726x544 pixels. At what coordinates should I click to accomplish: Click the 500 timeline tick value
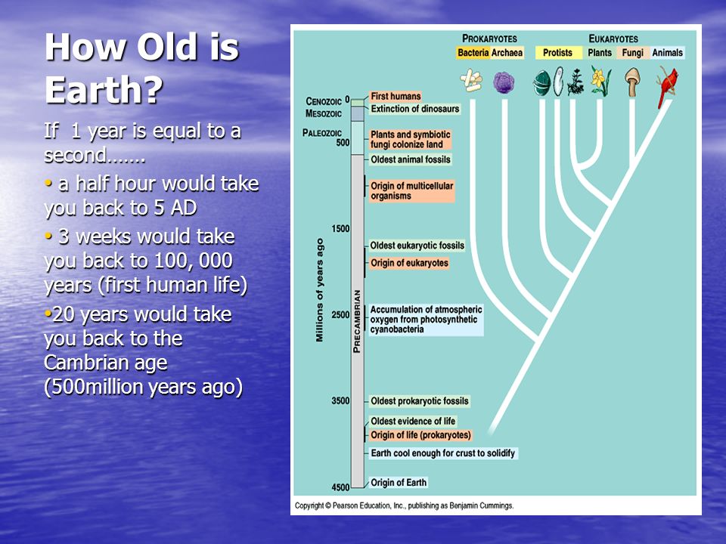(343, 143)
